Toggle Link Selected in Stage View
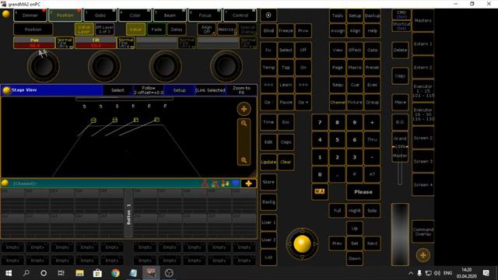This screenshot has height=280, width=498. click(210, 90)
